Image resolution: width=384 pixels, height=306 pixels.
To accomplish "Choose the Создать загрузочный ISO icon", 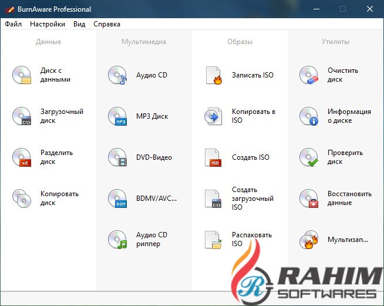I will [x=213, y=199].
